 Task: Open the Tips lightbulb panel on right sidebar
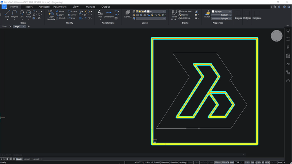[288, 31]
